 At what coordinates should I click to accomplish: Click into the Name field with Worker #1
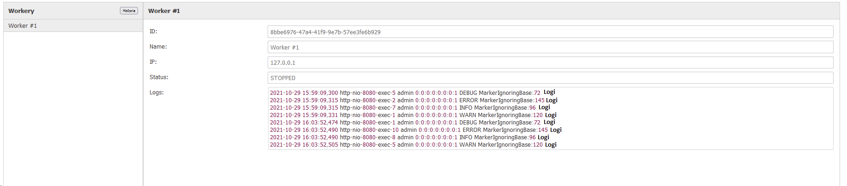pyautogui.click(x=550, y=47)
